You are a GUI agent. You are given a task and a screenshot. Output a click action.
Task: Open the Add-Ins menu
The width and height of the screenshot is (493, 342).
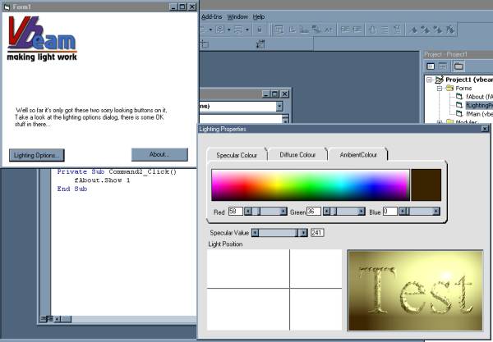pos(211,16)
